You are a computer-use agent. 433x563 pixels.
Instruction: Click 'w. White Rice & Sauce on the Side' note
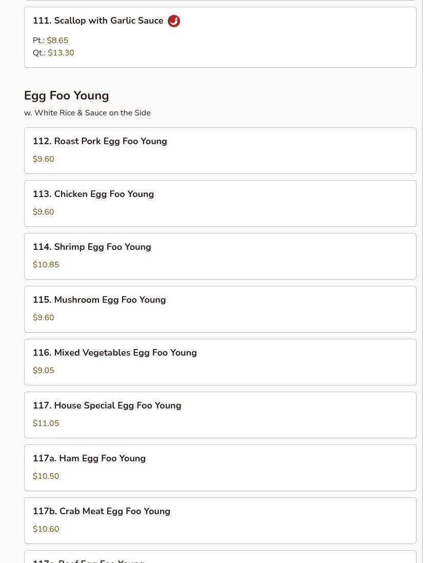pyautogui.click(x=87, y=113)
